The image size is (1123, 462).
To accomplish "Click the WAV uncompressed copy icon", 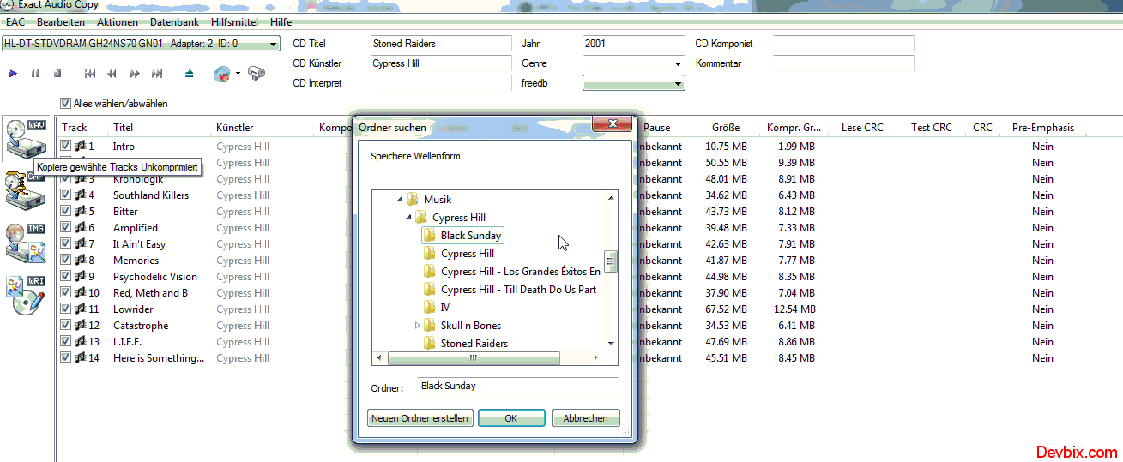I will [25, 137].
